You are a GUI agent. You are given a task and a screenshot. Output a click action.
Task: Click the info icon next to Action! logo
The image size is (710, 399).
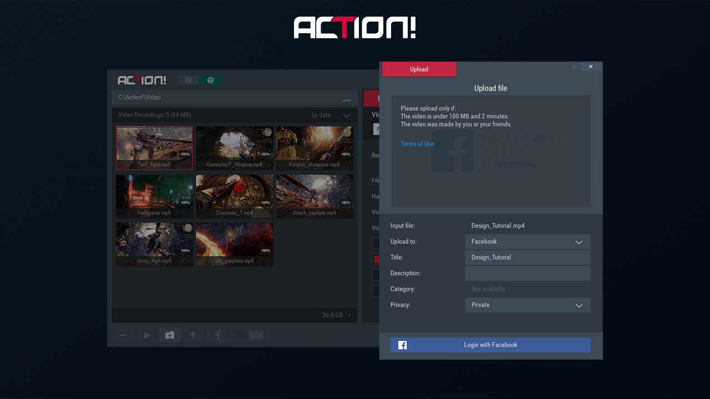click(x=188, y=80)
